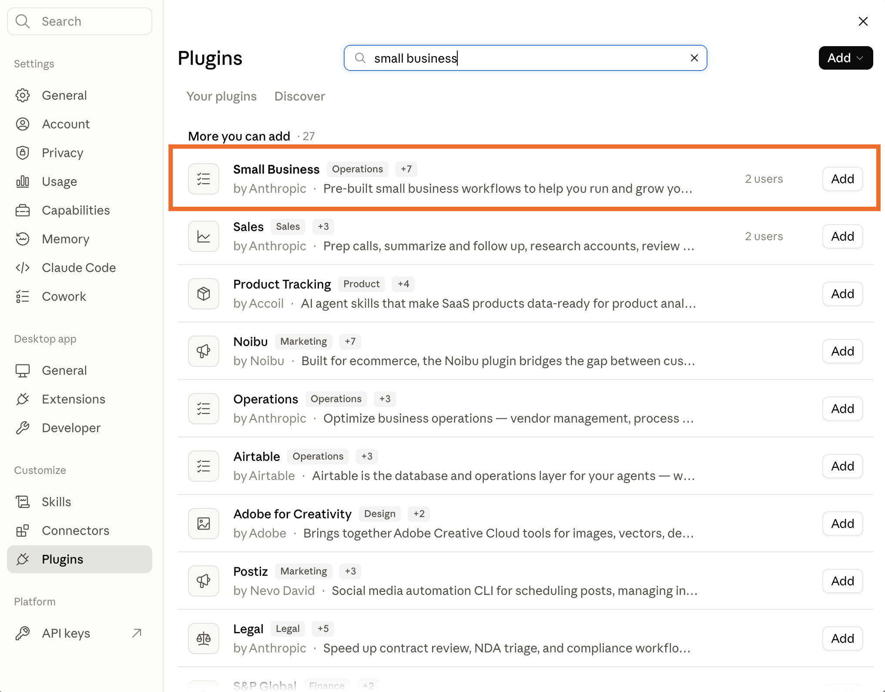Click the Marketing tag on Noibu

(x=304, y=342)
